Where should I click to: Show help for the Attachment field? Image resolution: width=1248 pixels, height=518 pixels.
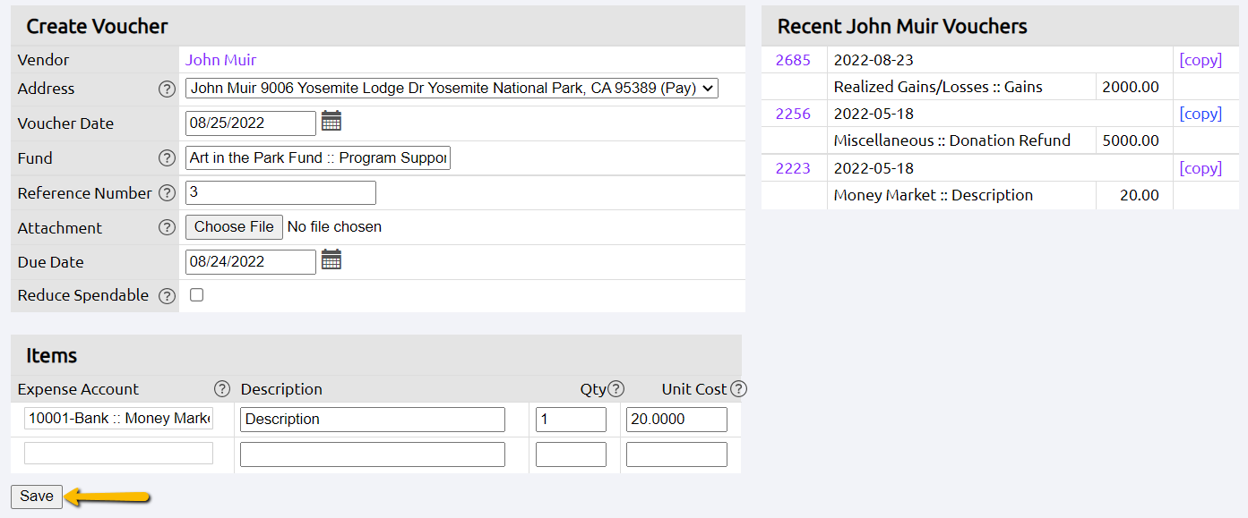coord(167,227)
